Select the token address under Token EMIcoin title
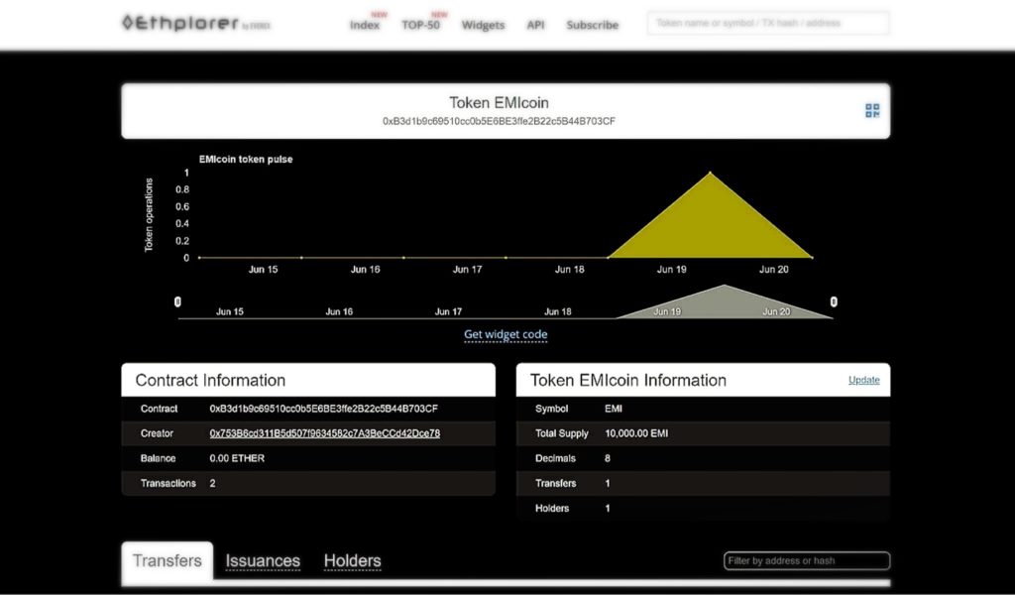 pos(500,121)
